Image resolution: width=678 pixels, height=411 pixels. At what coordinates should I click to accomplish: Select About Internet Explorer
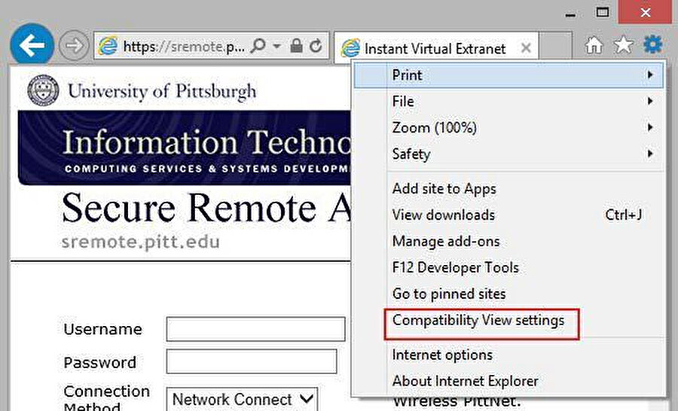pyautogui.click(x=508, y=381)
